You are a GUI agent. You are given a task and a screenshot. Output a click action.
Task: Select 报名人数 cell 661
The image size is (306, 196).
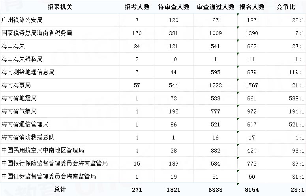[252, 98]
